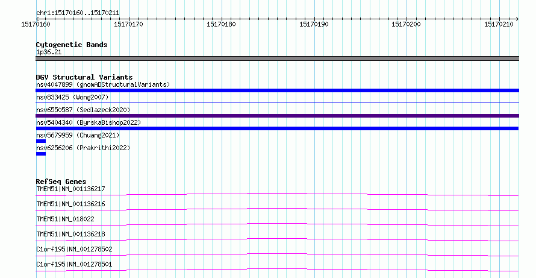Click ruler position 15170200
Viewport: 536px width, 278px height.
[x=406, y=24]
